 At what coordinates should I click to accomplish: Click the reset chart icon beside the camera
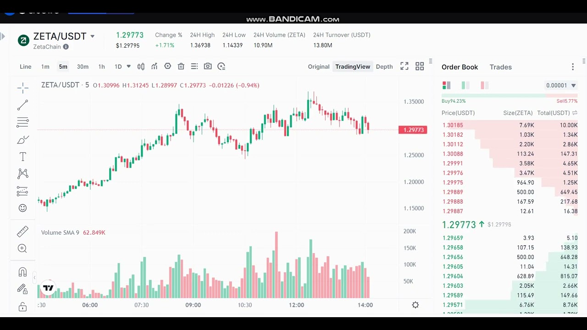pyautogui.click(x=222, y=66)
